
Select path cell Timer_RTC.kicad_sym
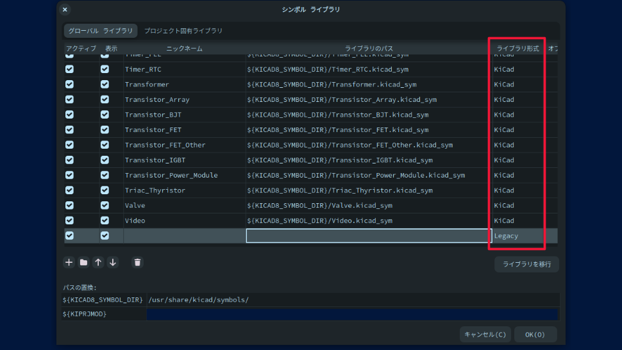(x=369, y=69)
